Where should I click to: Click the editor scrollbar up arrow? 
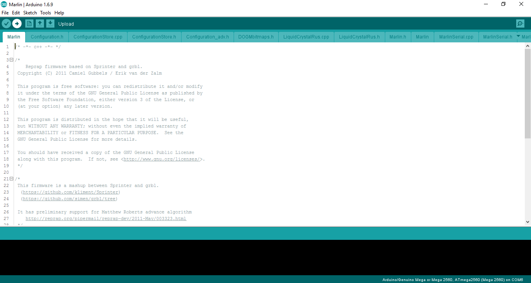click(x=528, y=46)
